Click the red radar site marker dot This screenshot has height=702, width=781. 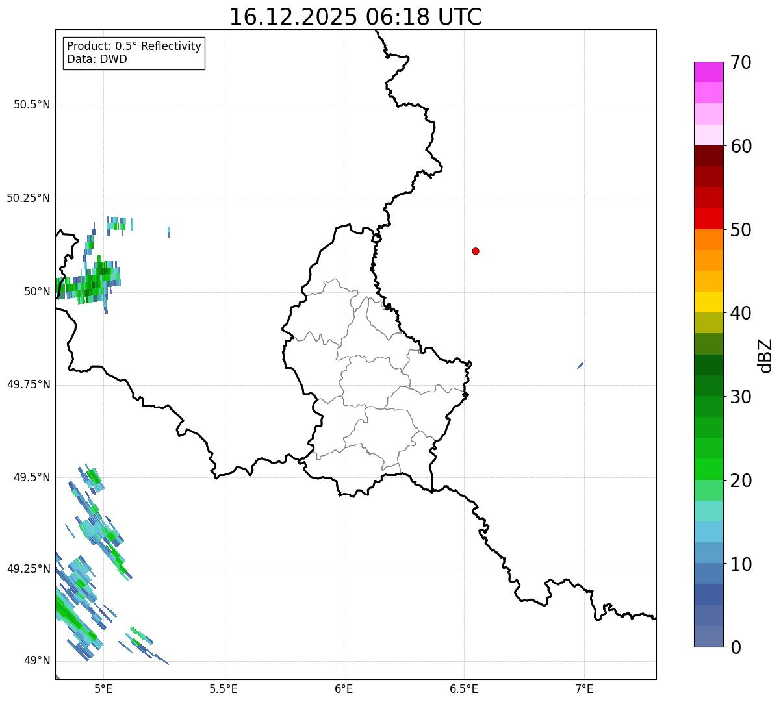(476, 251)
